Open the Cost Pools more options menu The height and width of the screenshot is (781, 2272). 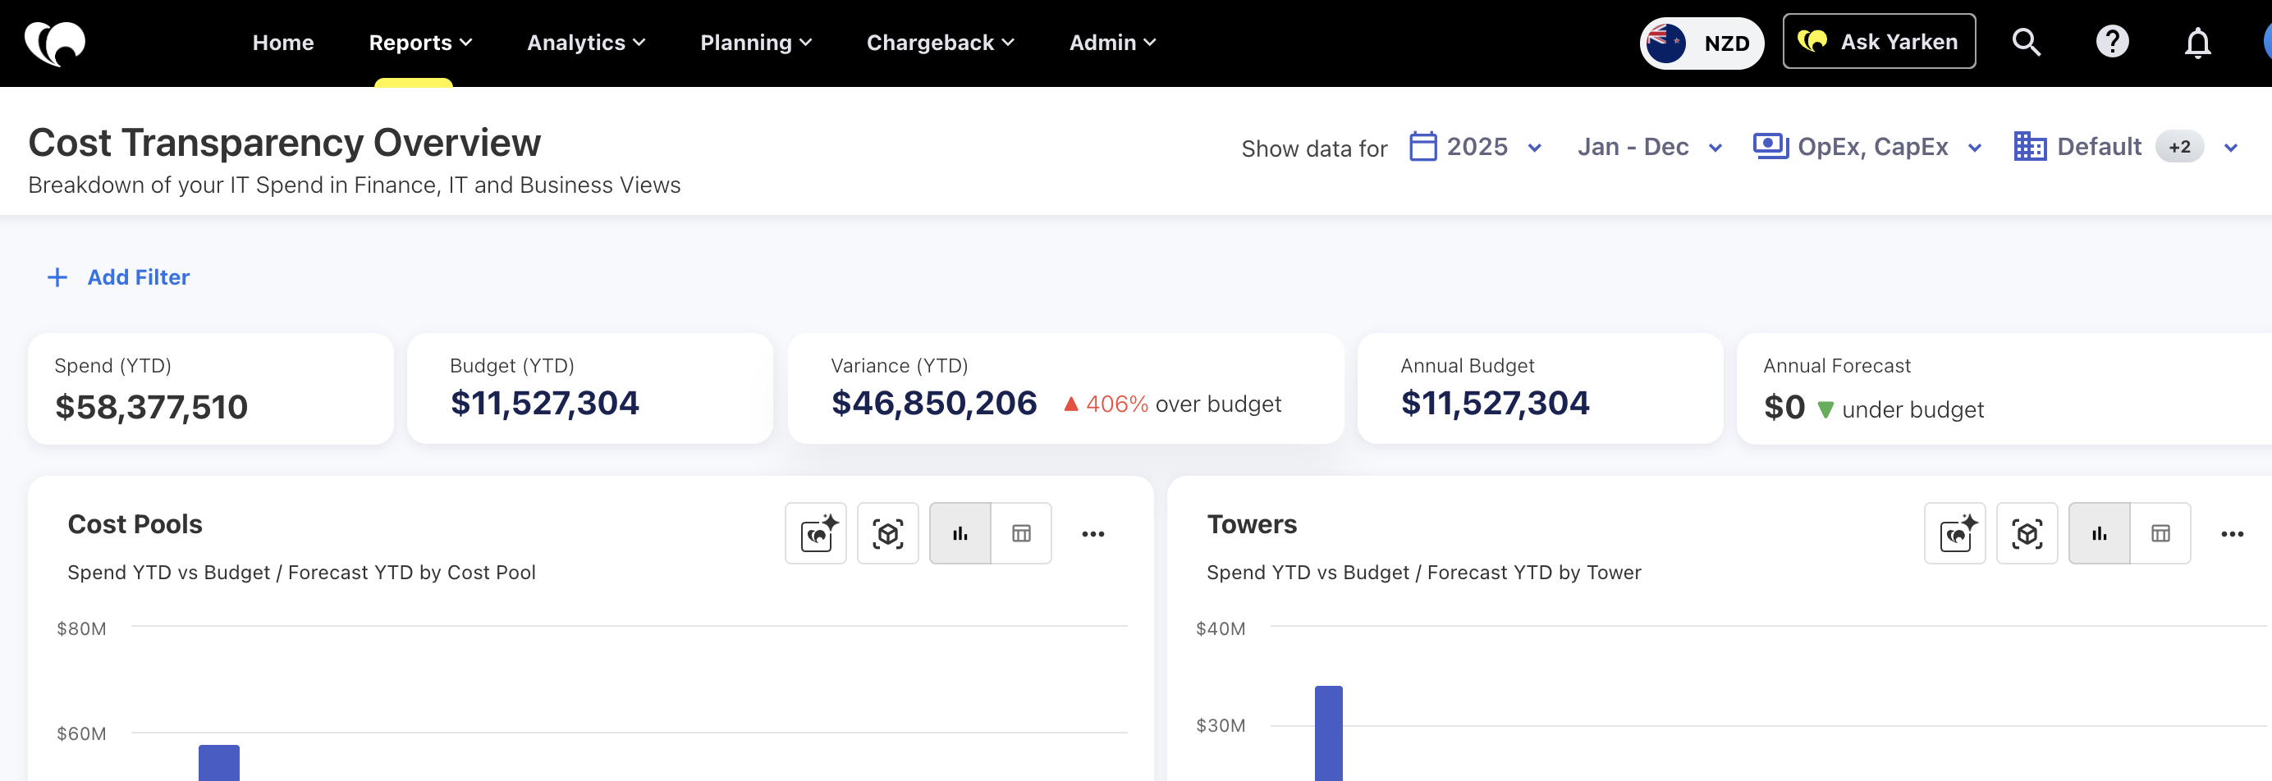click(x=1092, y=533)
